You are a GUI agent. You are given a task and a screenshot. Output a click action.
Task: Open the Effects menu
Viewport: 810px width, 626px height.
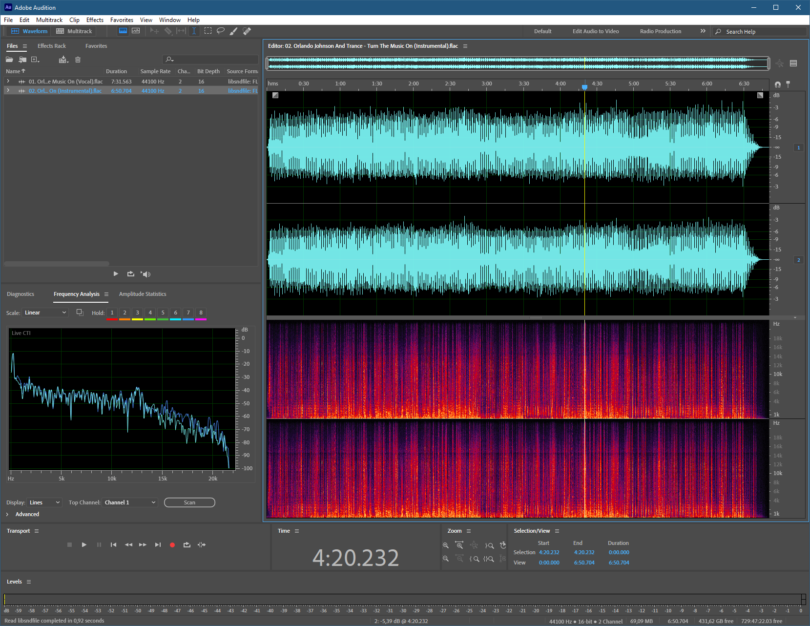click(x=95, y=20)
